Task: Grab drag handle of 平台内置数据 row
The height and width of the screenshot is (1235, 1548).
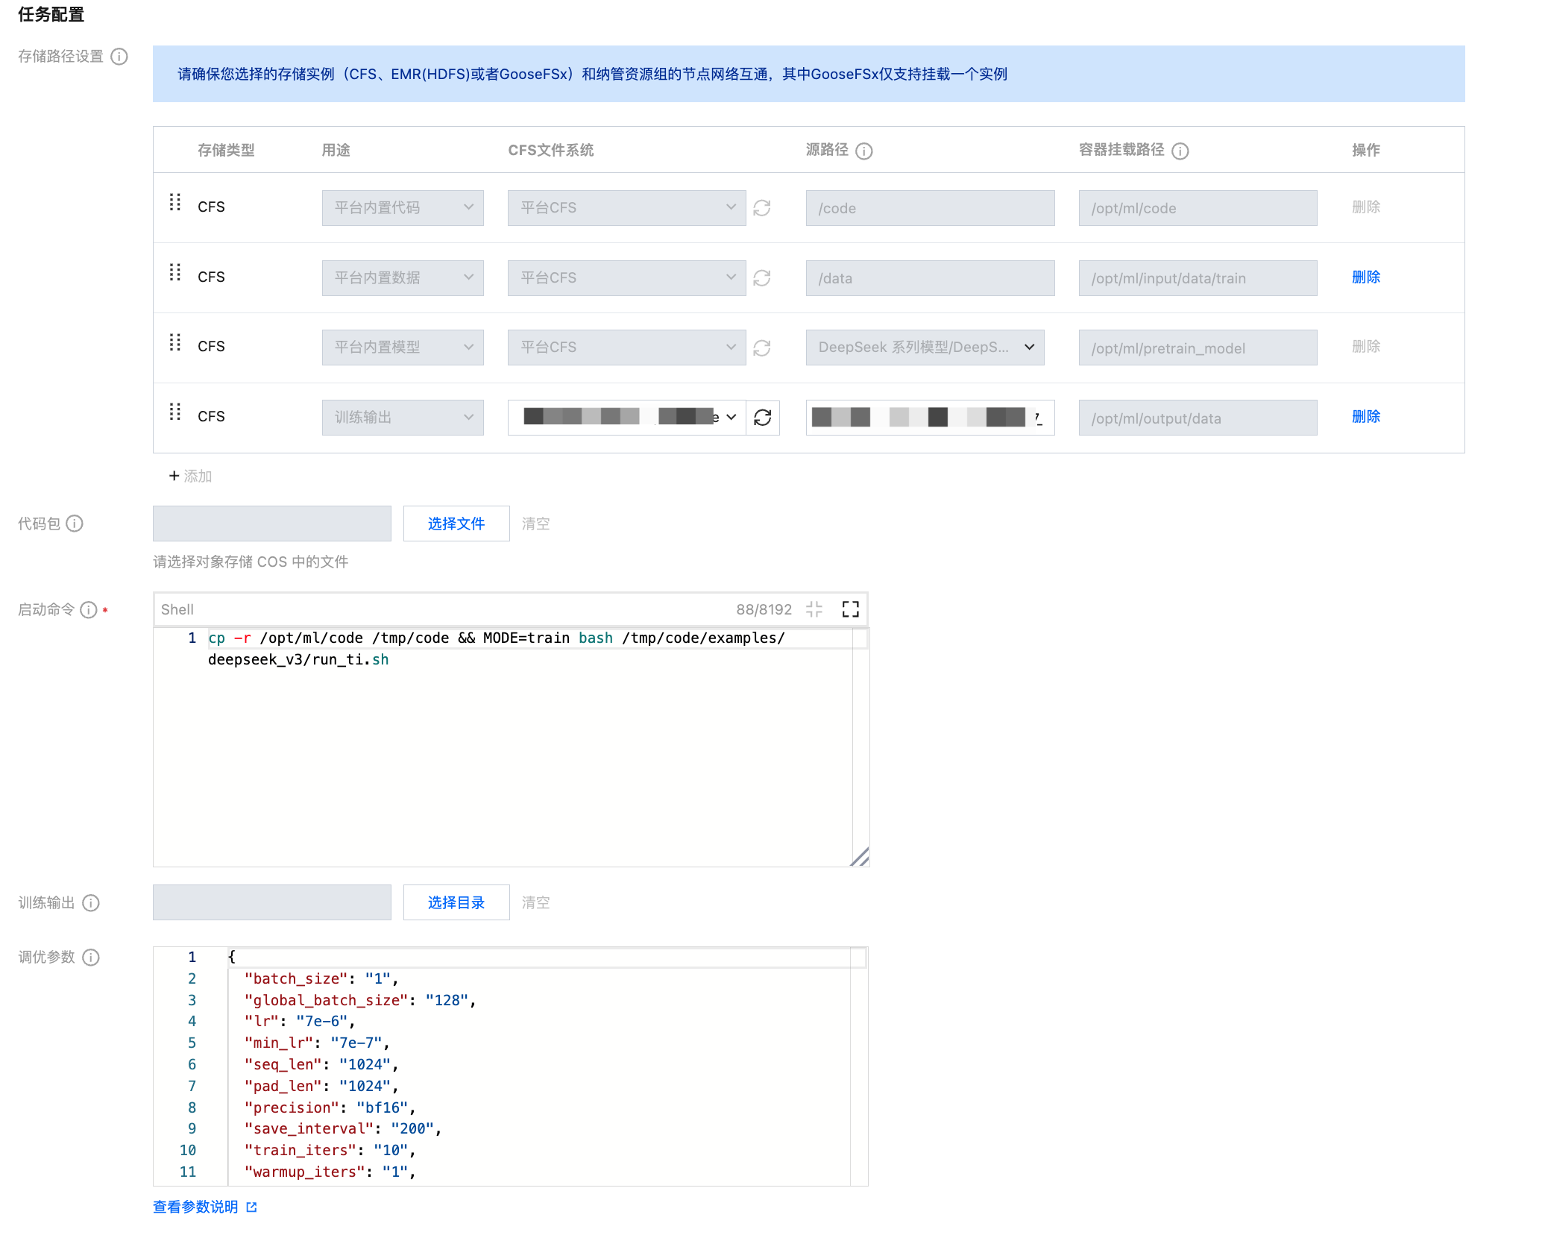Action: 175,272
